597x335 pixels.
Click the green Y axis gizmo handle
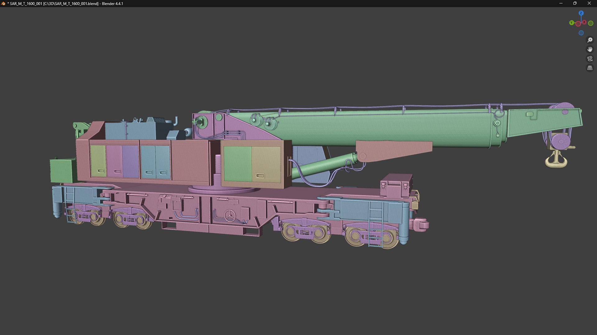tap(572, 23)
